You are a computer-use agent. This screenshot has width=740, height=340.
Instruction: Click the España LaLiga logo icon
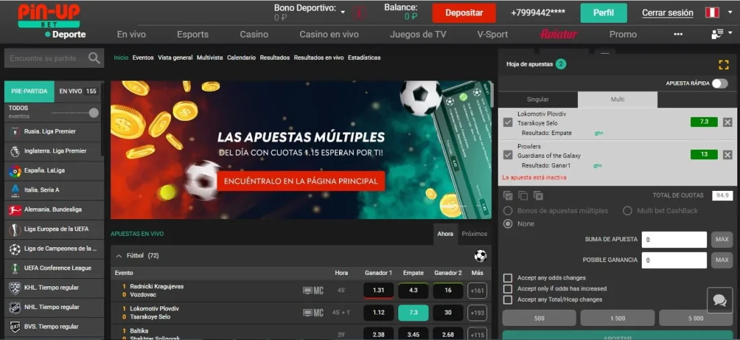click(x=15, y=171)
